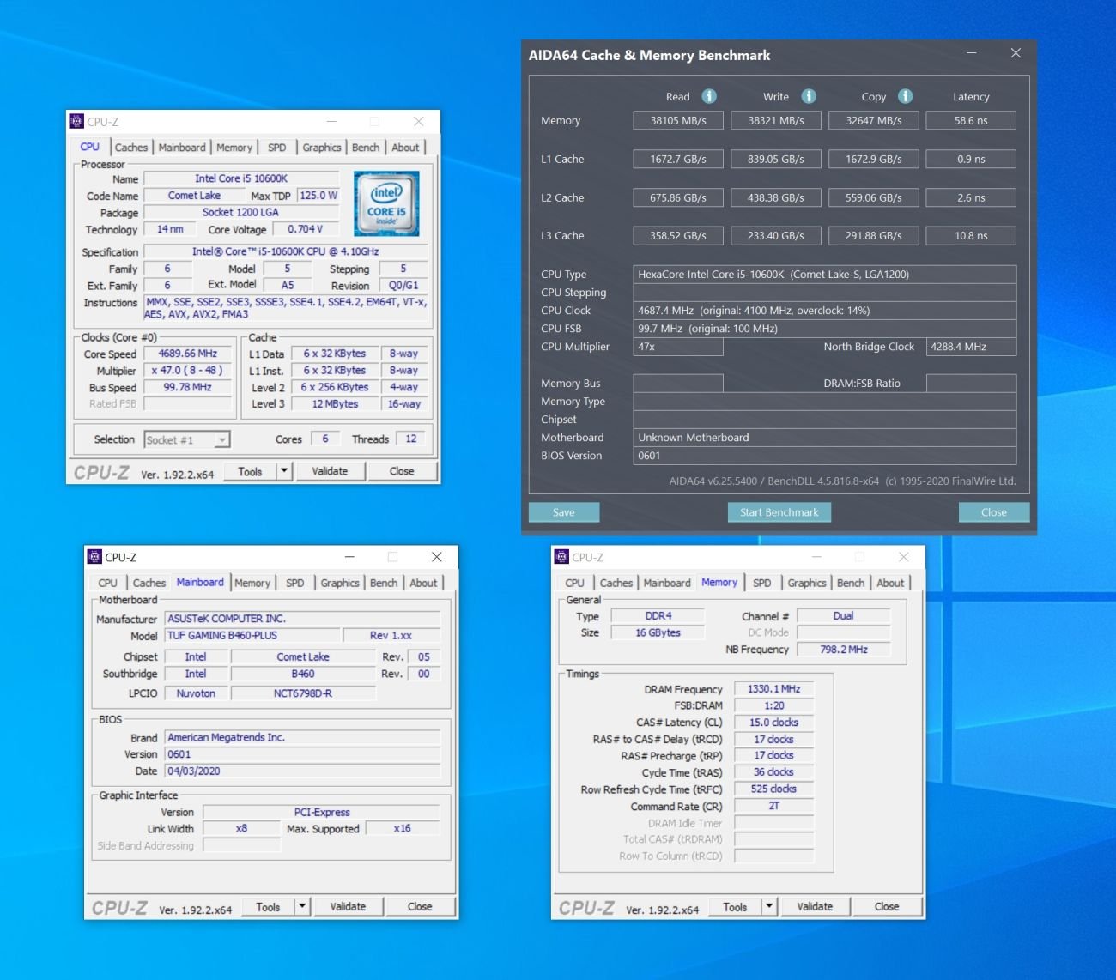
Task: Open Mainboard tab in Memory CPU-Z window
Action: pyautogui.click(x=667, y=583)
